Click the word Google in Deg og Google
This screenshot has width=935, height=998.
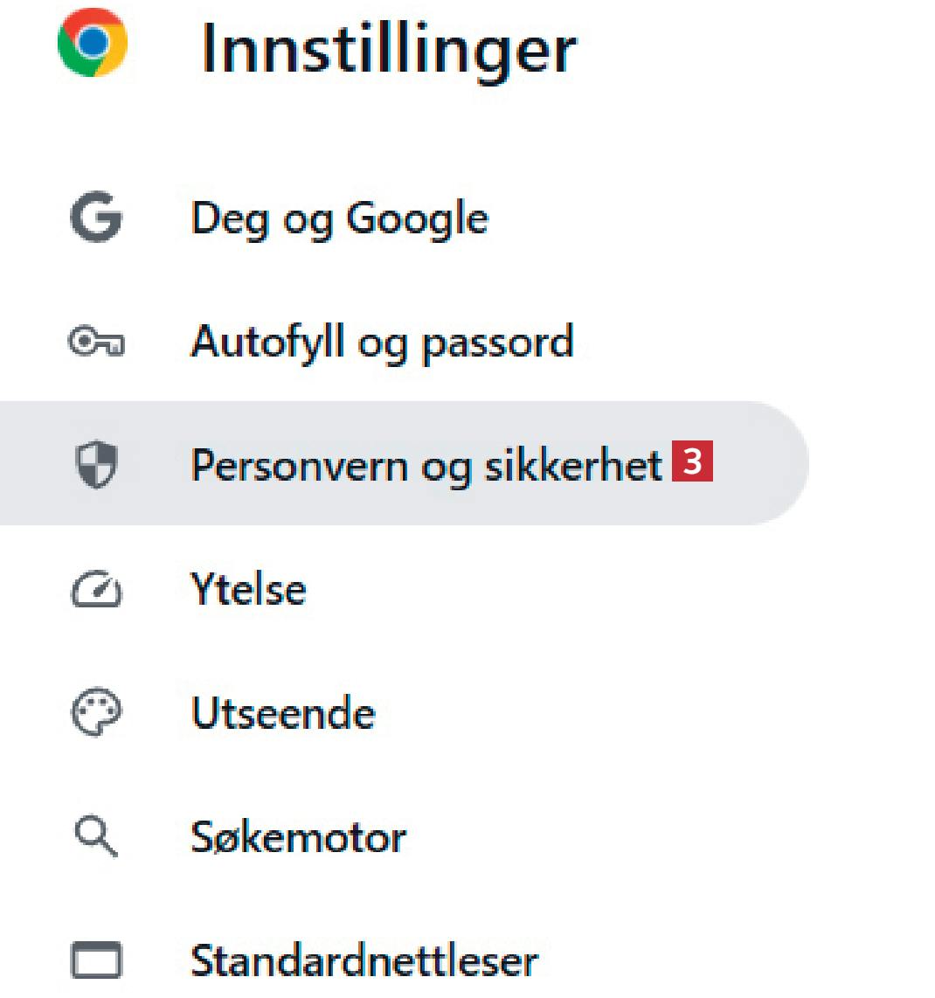tap(417, 218)
